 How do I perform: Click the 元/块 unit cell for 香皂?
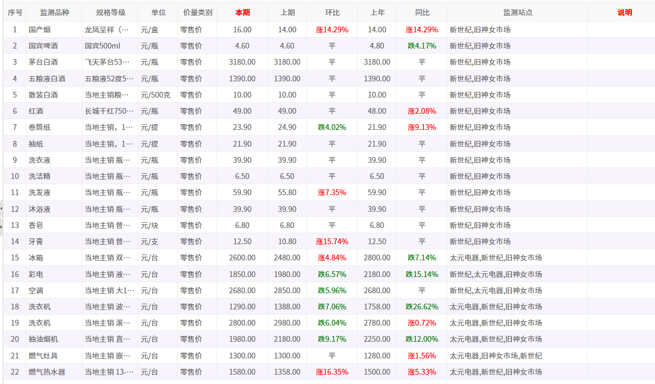158,225
